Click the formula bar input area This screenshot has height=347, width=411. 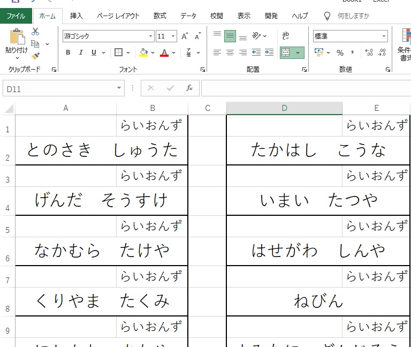(306, 88)
